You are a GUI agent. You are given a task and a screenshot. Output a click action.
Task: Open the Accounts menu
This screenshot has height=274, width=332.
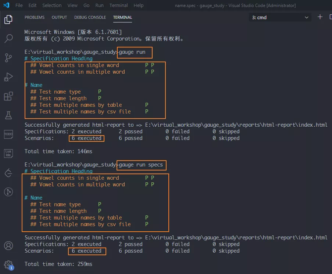click(x=8, y=246)
